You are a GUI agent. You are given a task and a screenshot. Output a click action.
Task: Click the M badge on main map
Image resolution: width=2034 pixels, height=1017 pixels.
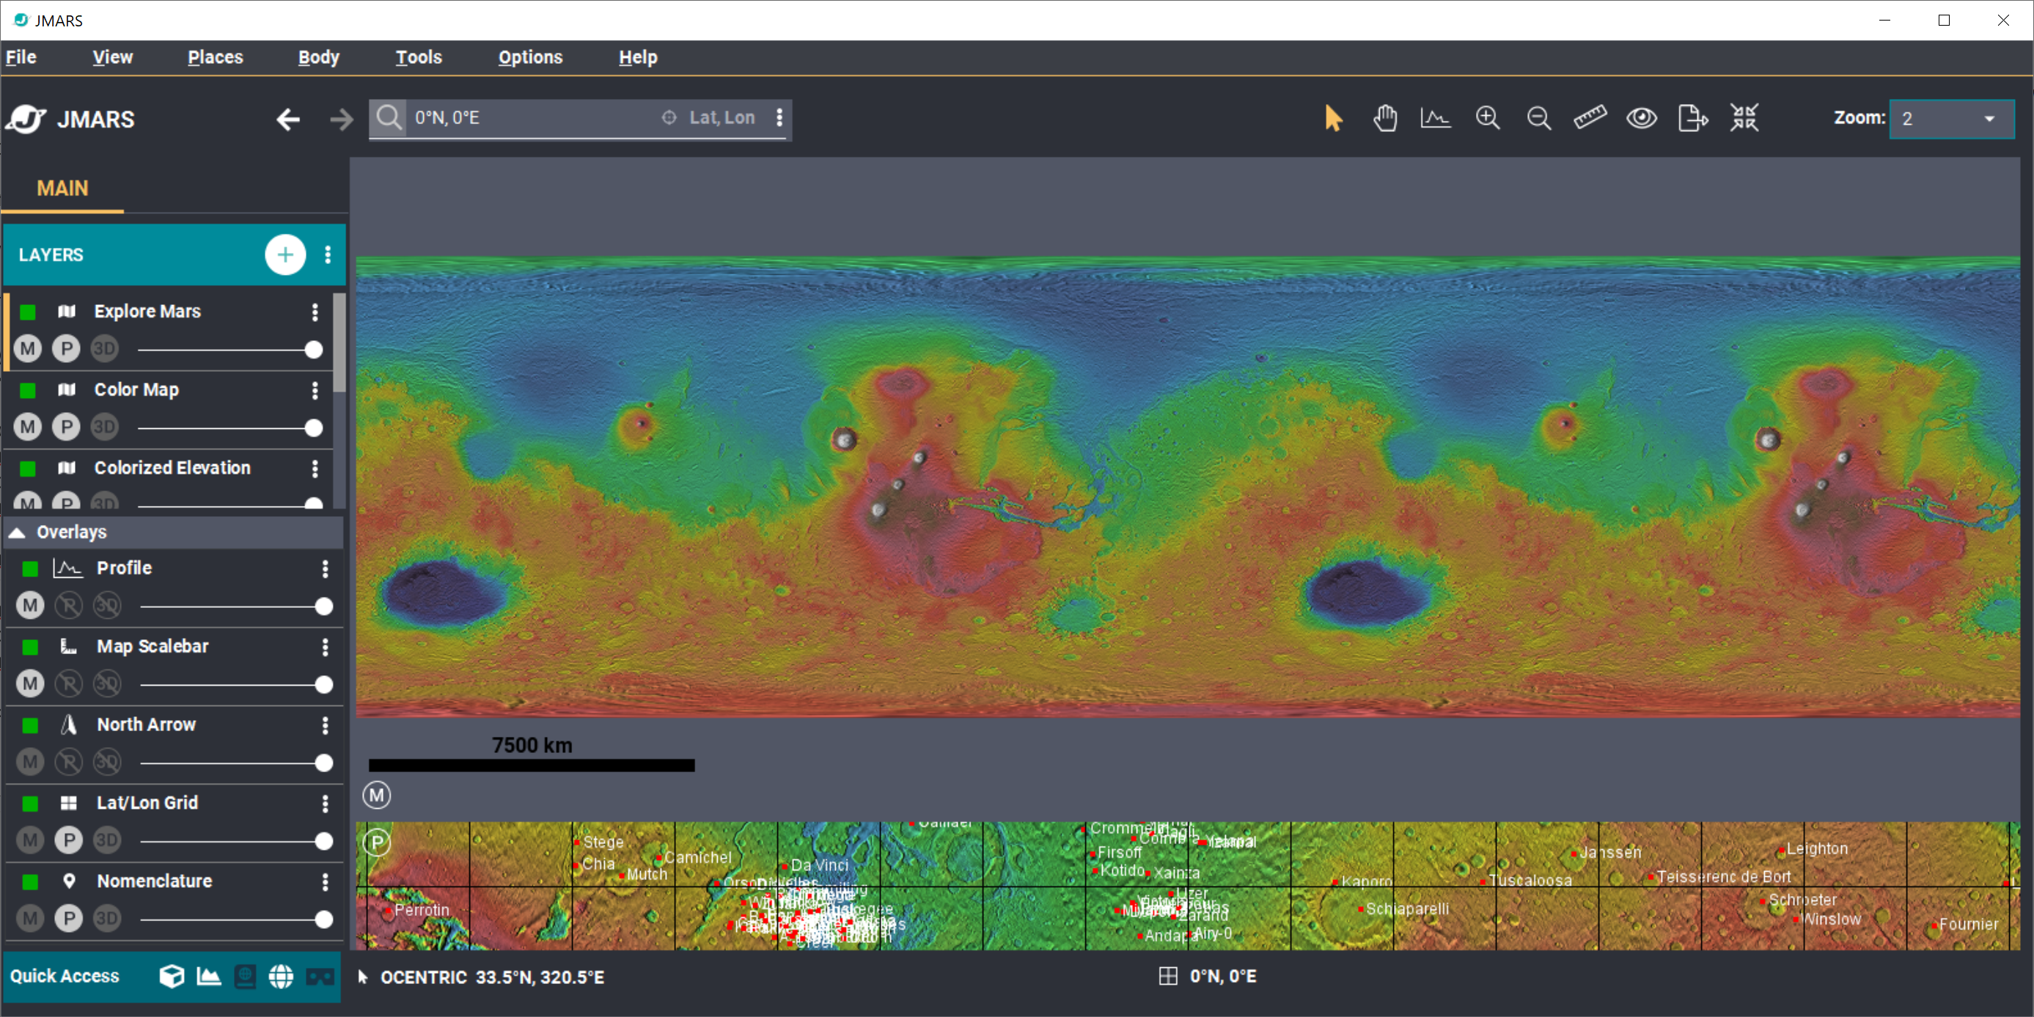[377, 795]
